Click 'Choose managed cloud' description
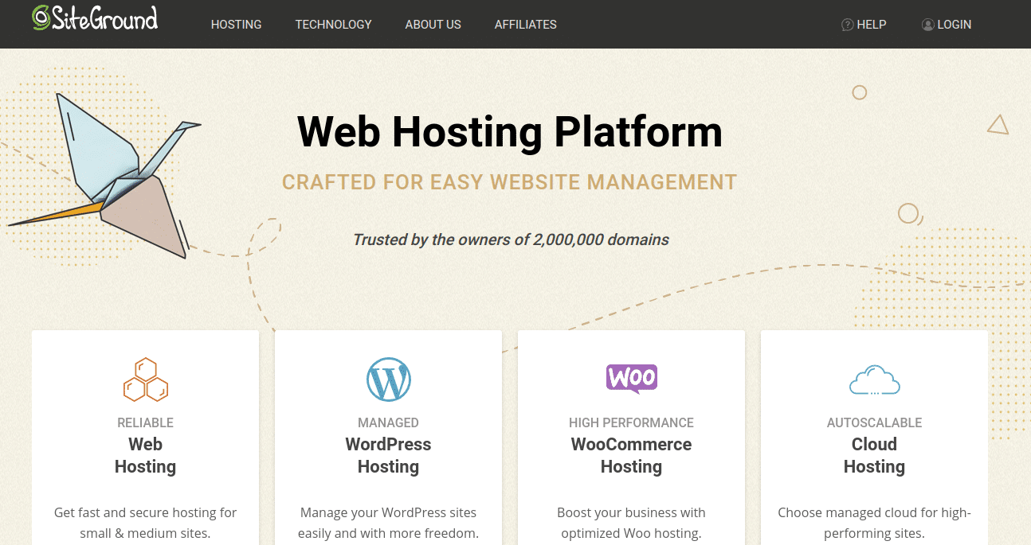 click(x=874, y=523)
